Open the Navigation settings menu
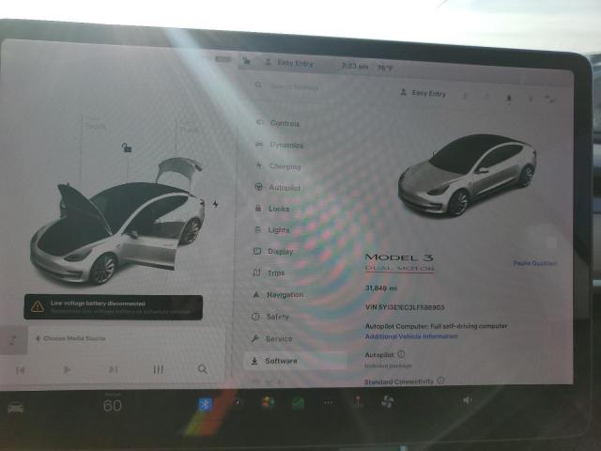Viewport: 601px width, 451px height. [x=278, y=294]
